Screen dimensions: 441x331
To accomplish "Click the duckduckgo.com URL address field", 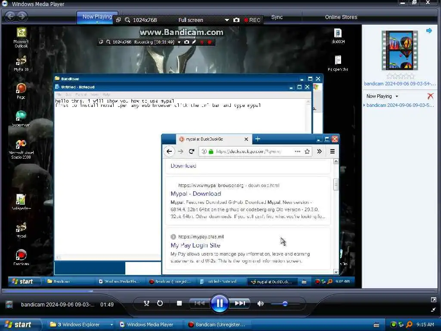I will tap(248, 151).
